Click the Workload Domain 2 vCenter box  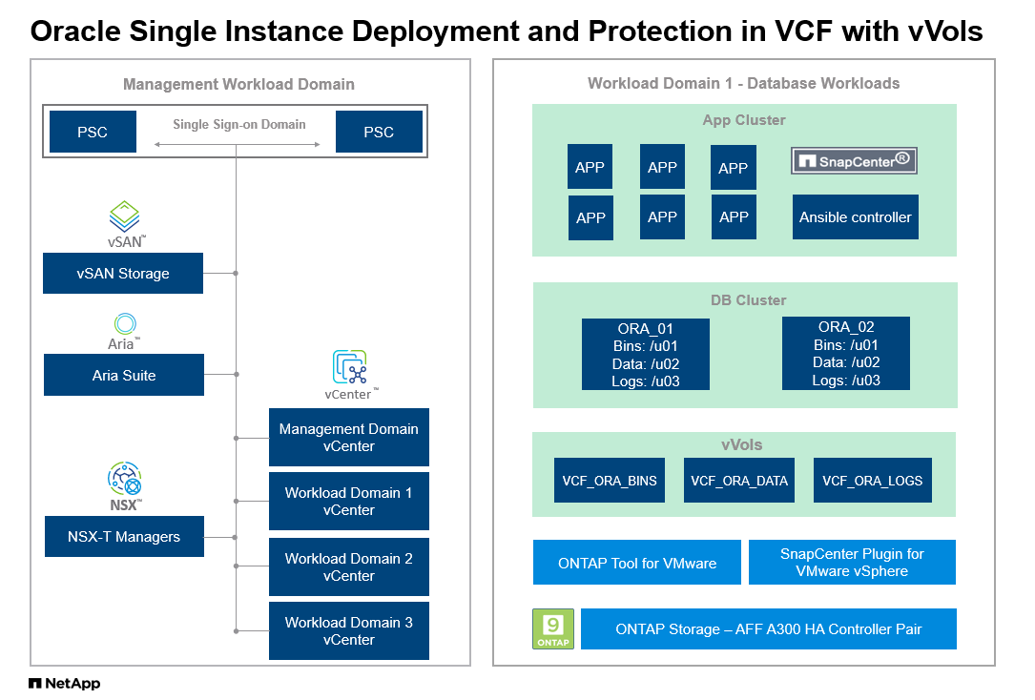tap(348, 566)
